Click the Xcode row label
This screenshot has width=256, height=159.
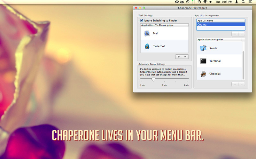tap(213, 48)
